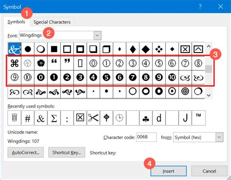Viewport: 231px width, 180px height.
Task: Click the symbol grid scrollbar thumb
Action: point(209,69)
